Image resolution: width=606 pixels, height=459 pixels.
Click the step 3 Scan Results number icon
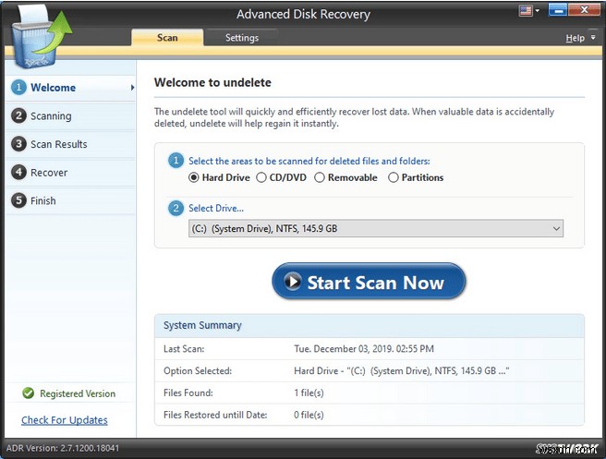[18, 144]
